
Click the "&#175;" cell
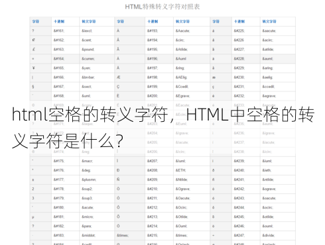tap(66, 161)
